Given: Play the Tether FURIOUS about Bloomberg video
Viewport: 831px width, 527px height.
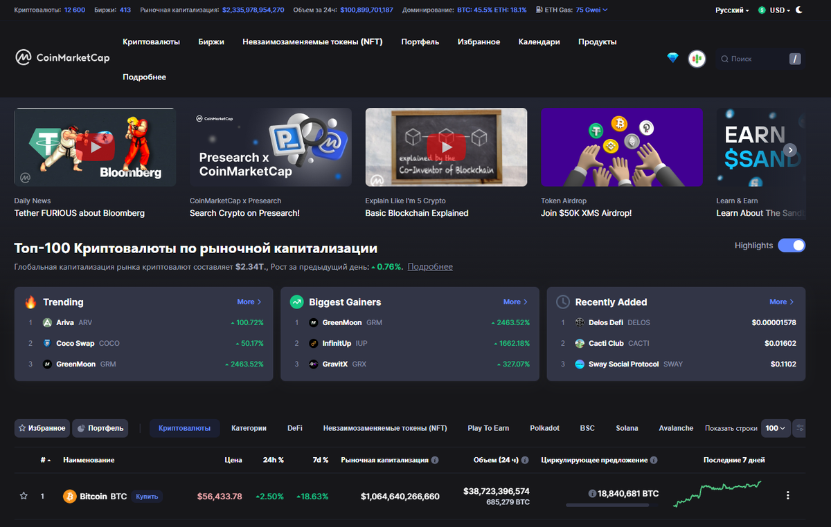Looking at the screenshot, I should tap(96, 147).
